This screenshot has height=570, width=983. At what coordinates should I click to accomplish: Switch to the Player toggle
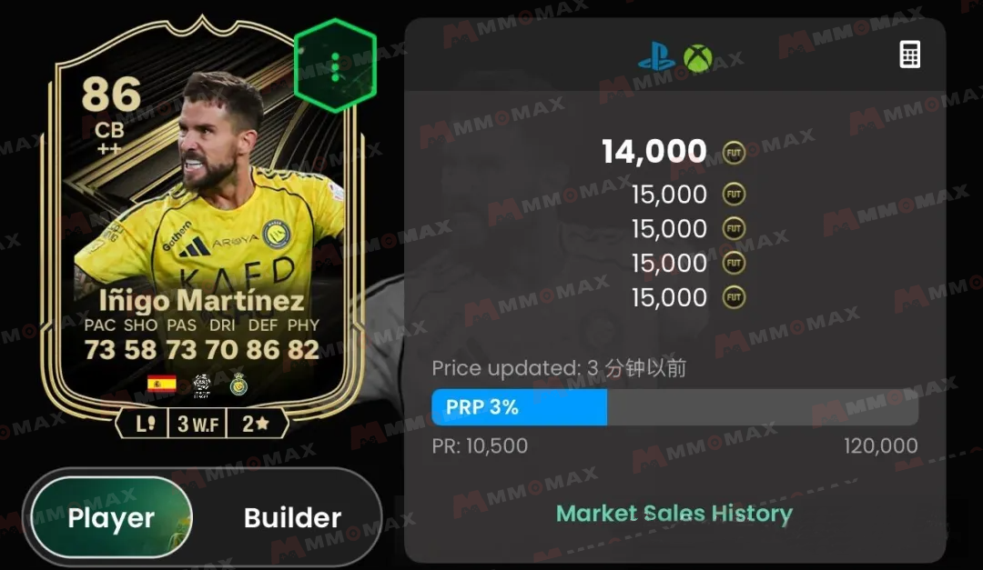(x=111, y=517)
